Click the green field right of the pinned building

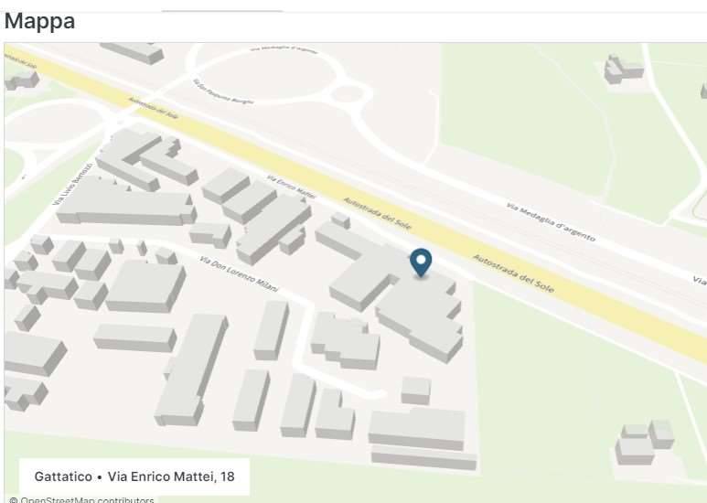tap(563, 383)
